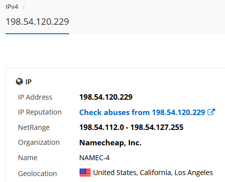Click the Organization field label
This screenshot has height=182, width=225.
click(x=39, y=143)
